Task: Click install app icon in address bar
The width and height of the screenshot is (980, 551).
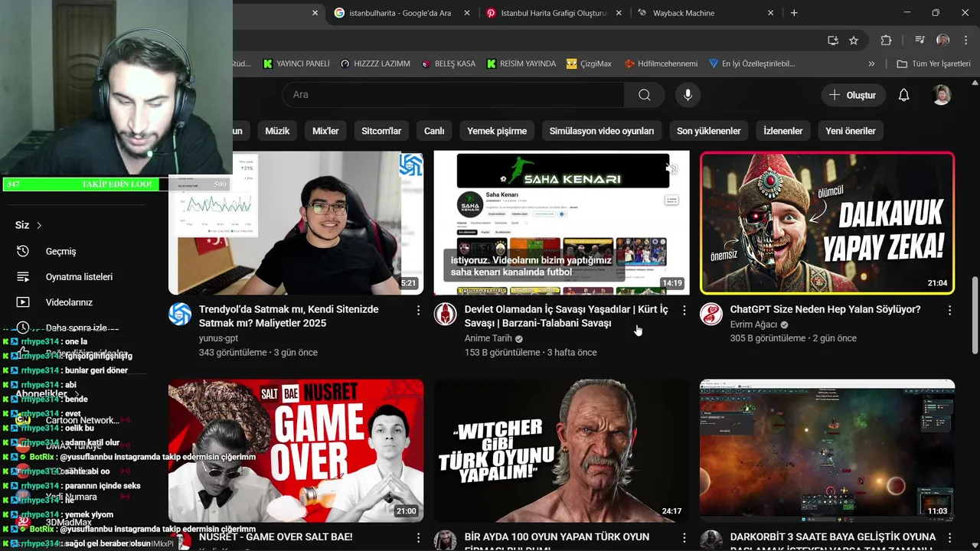Action: (x=833, y=41)
